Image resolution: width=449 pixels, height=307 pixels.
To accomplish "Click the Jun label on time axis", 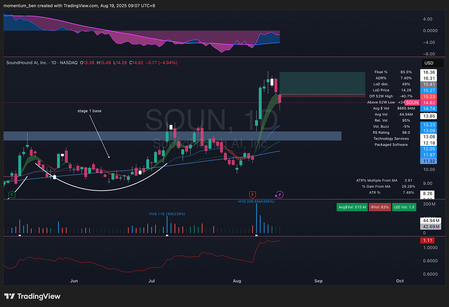I will (74, 281).
